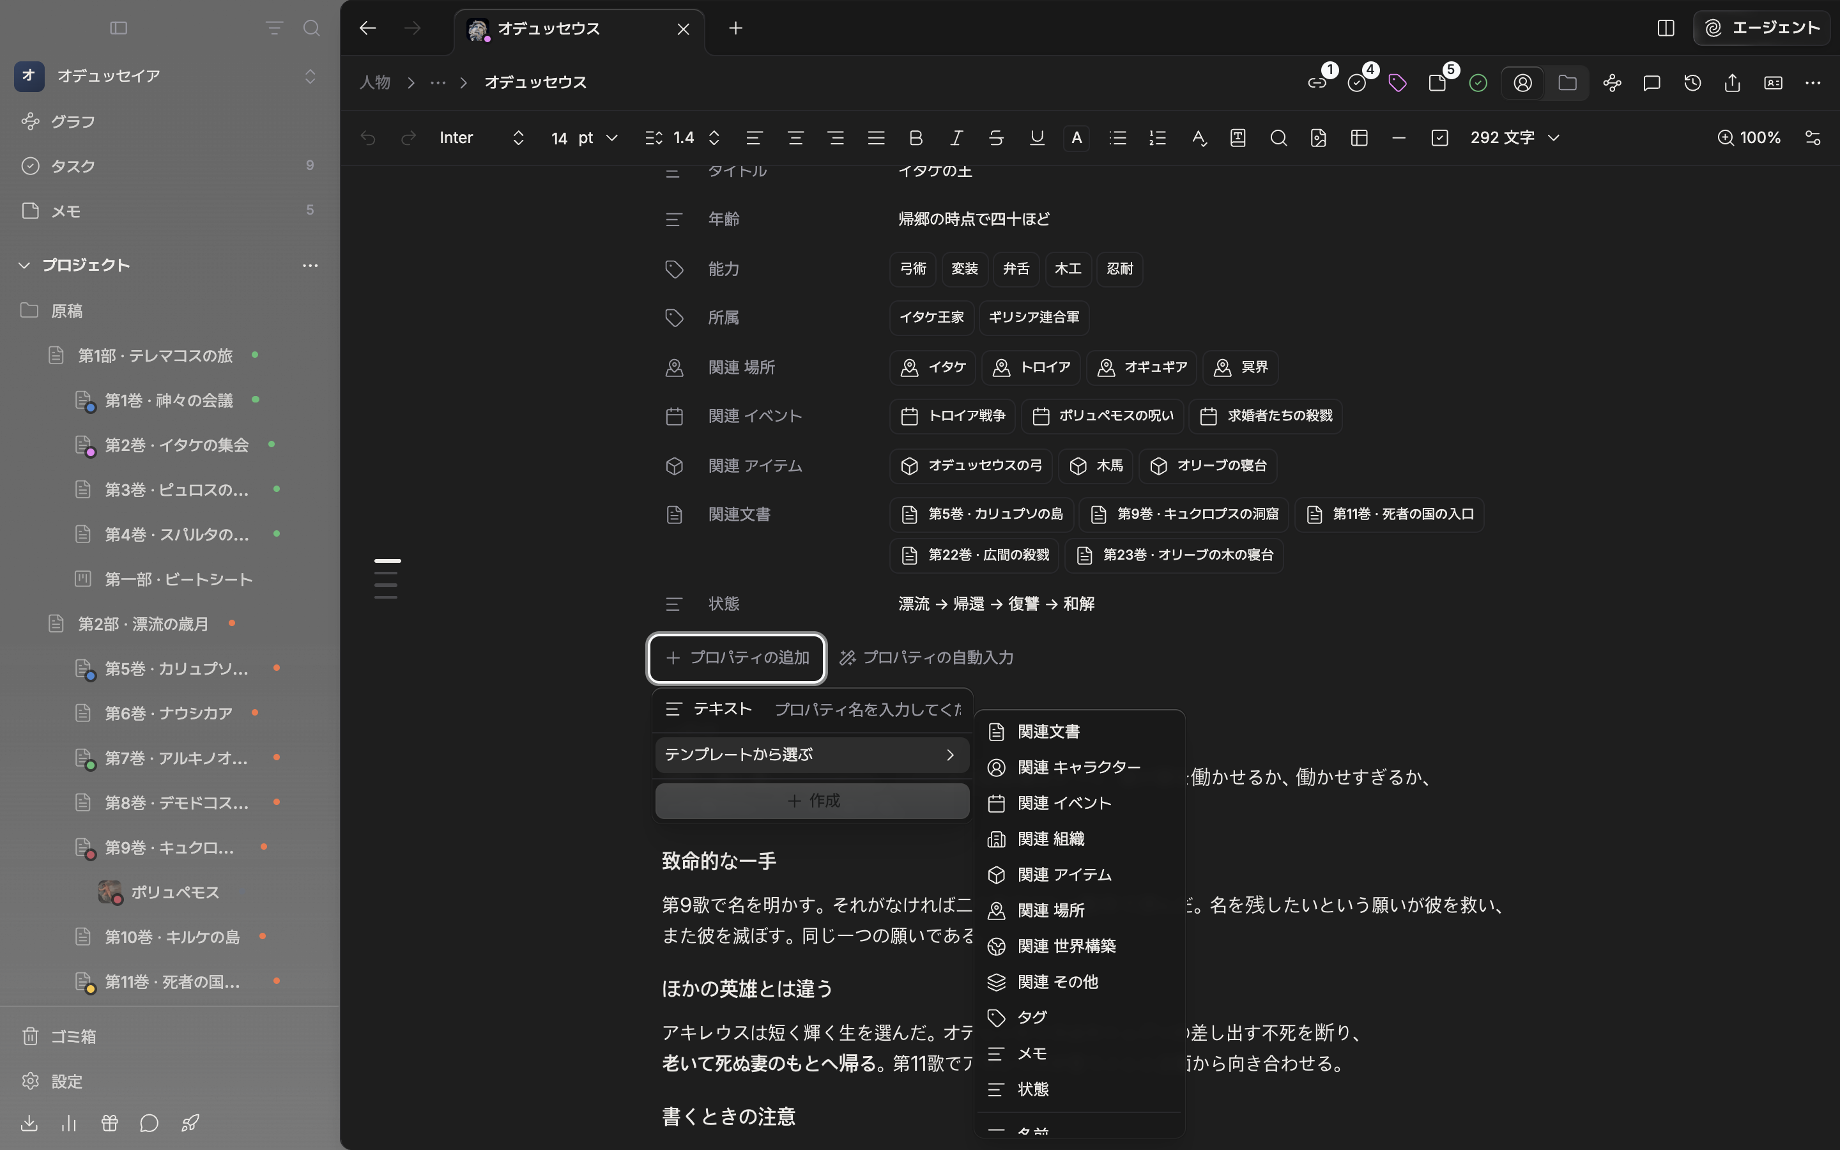Expand テンプレートから選ぶ submenu
The height and width of the screenshot is (1150, 1840).
click(811, 755)
